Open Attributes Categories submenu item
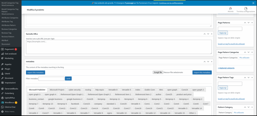Image resolution: width=257 pixels, height=116 pixels. click(10, 18)
